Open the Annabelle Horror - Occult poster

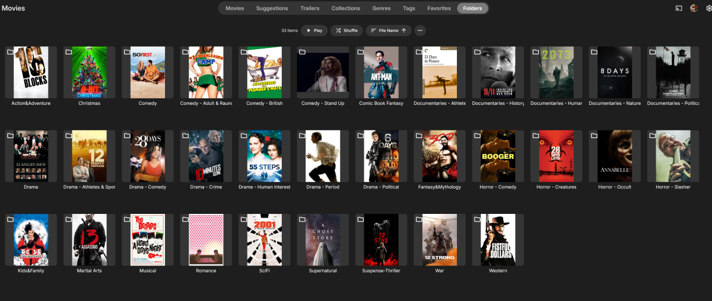tap(615, 156)
